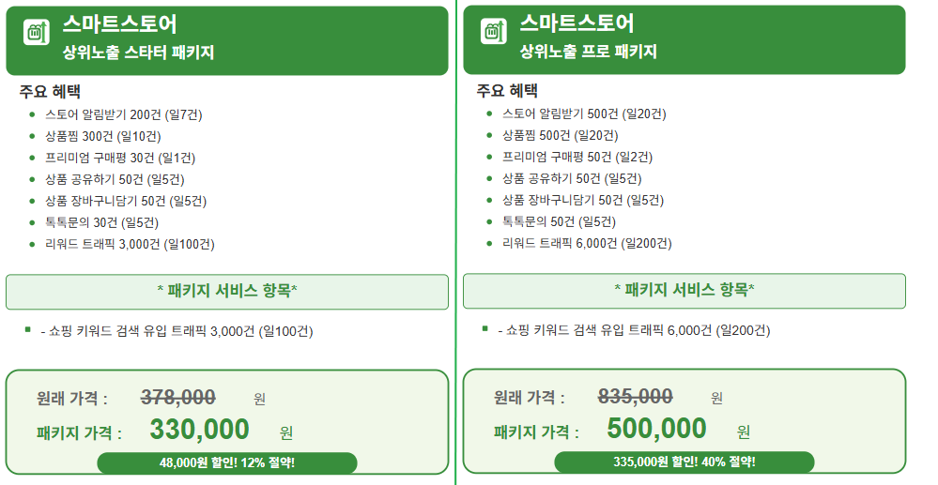
Task: Select the struck-through 835,000 original price
Action: [636, 396]
